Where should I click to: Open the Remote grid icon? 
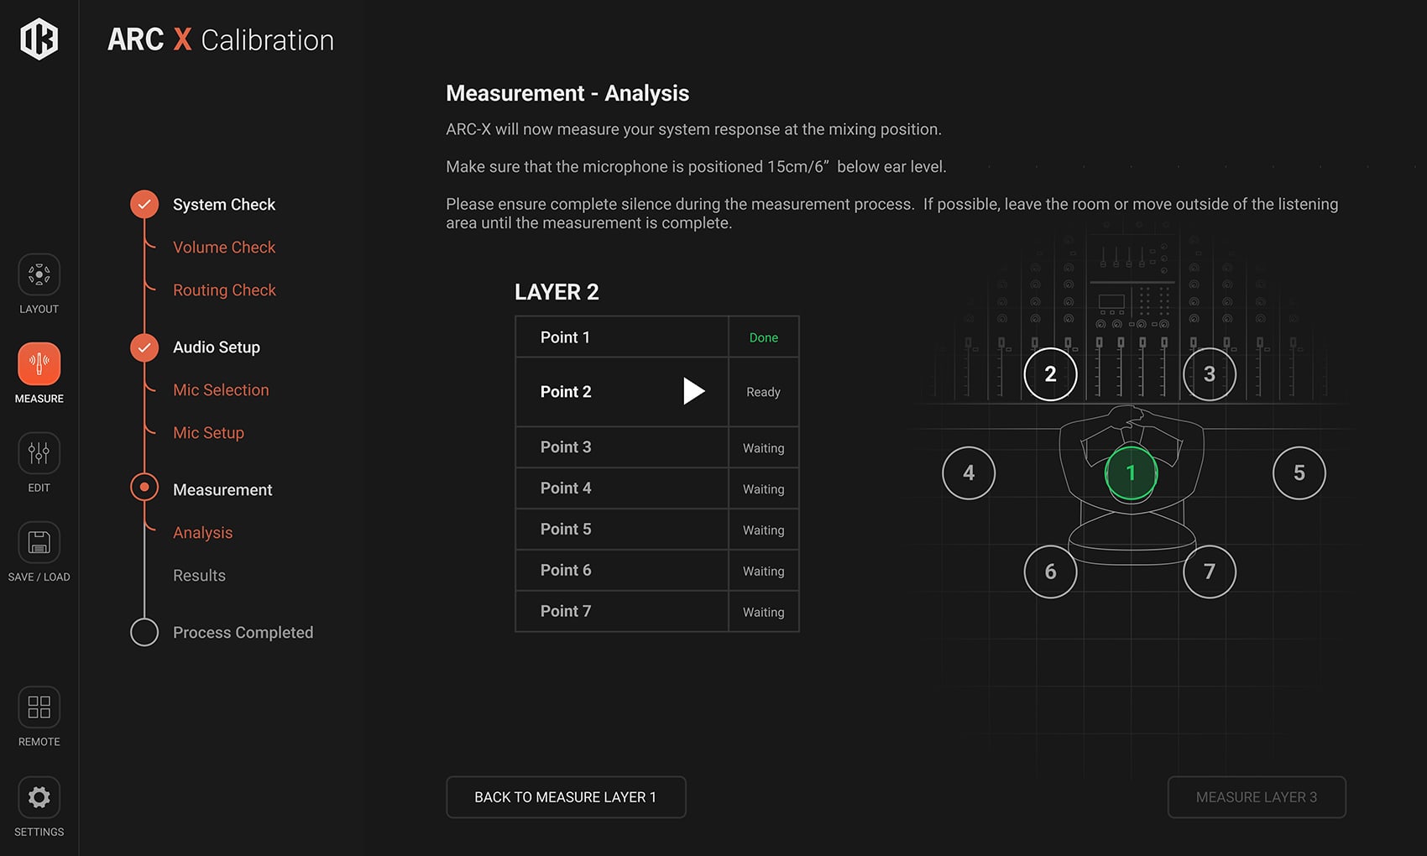point(39,707)
